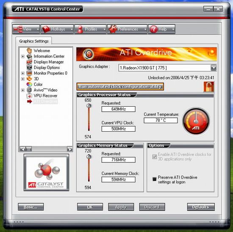Select the Graphics Settings tab

pyautogui.click(x=34, y=41)
